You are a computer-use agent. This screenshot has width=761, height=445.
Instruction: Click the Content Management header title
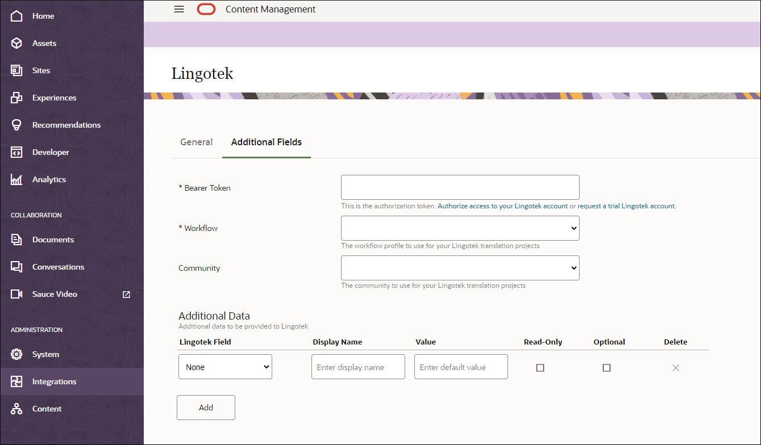tap(271, 9)
